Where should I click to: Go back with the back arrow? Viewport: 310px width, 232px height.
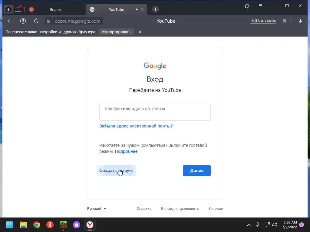point(10,21)
